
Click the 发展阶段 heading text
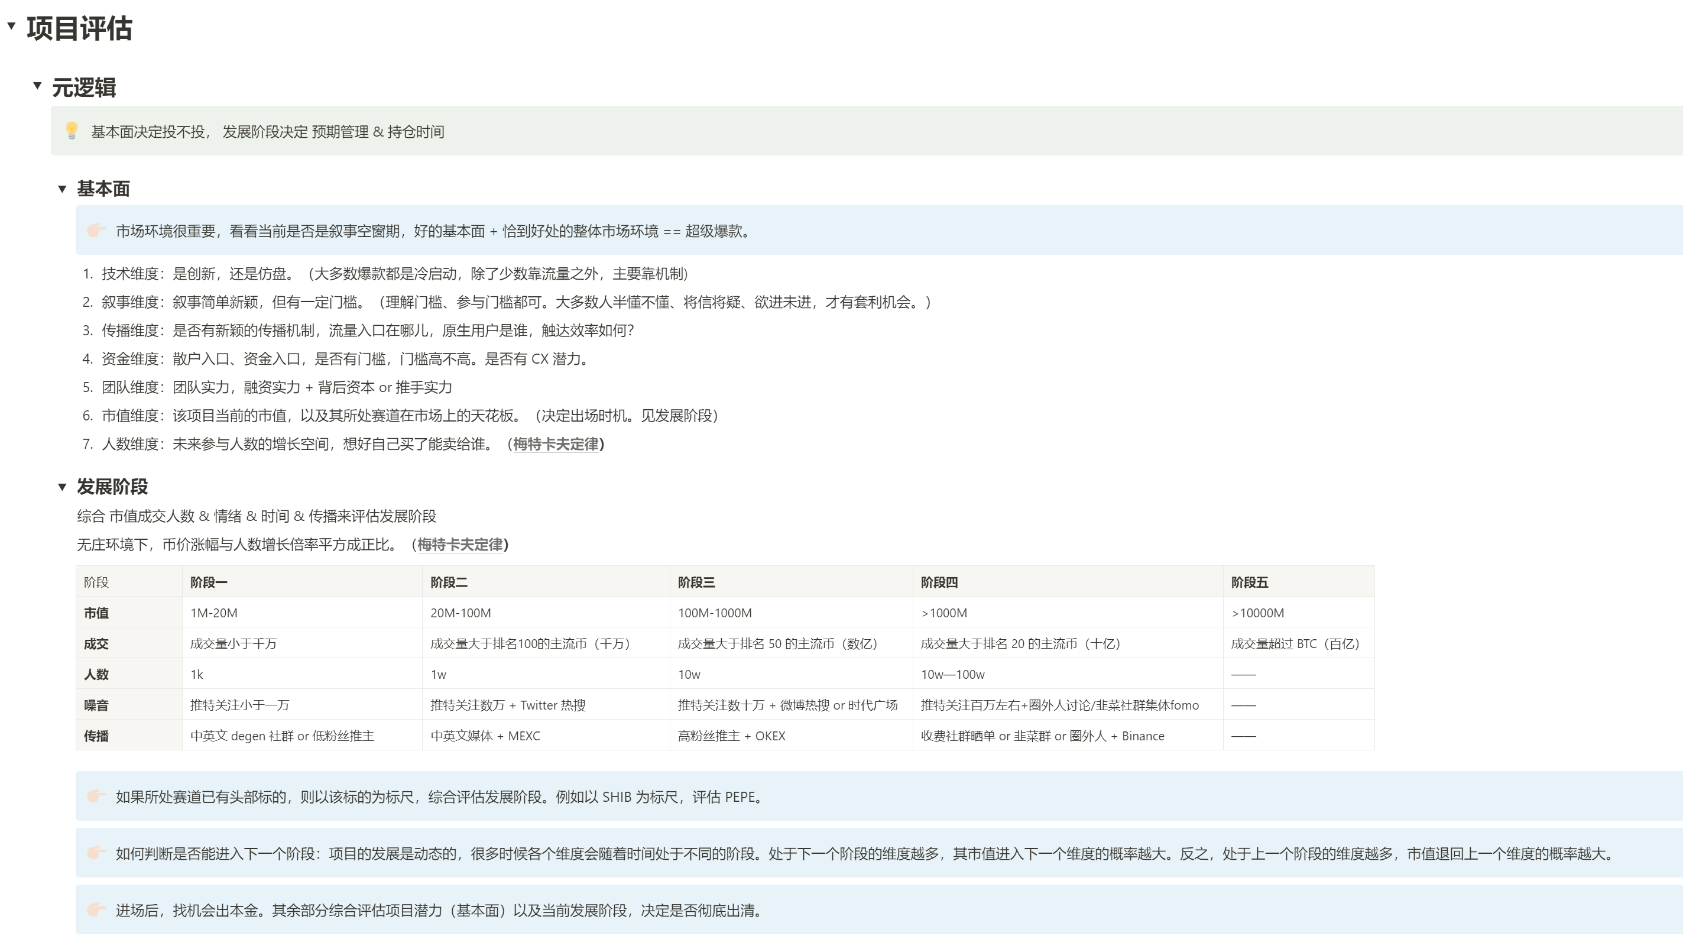(x=112, y=487)
